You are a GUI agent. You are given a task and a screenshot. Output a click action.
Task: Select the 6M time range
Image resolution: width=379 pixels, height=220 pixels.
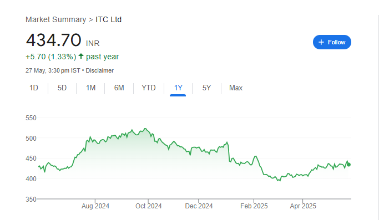[119, 88]
